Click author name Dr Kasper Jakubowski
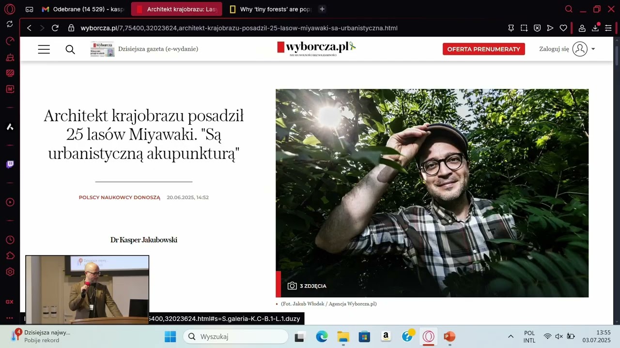 144,240
